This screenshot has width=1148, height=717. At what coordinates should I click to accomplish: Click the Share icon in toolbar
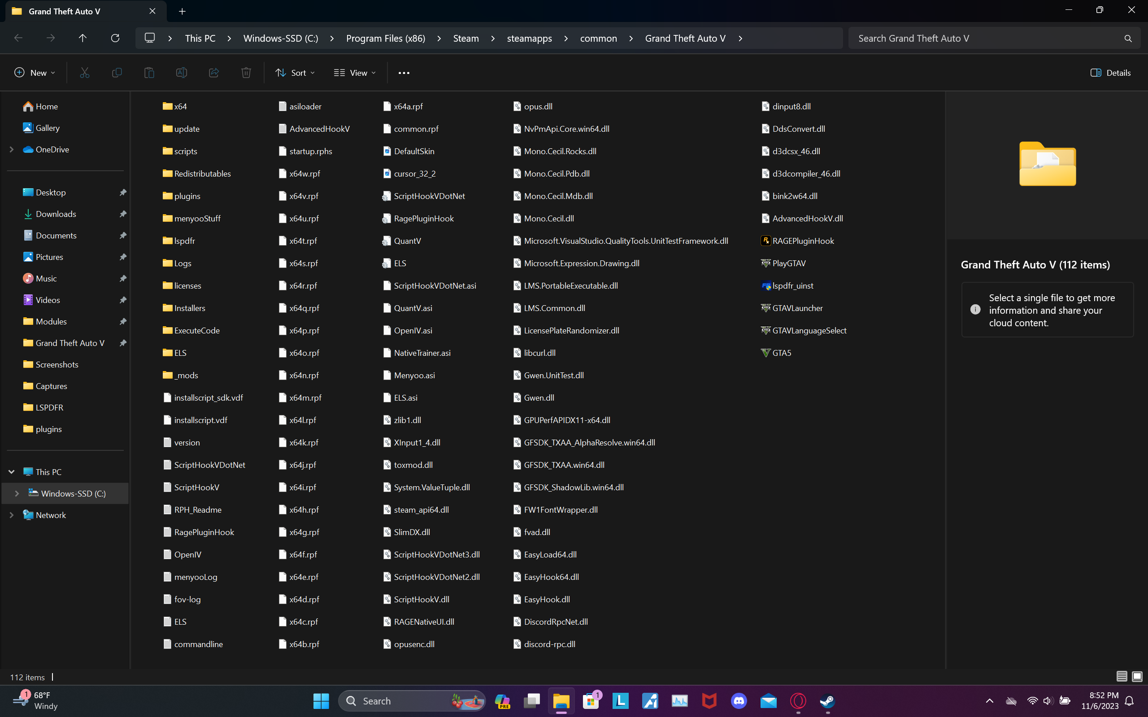pos(213,73)
